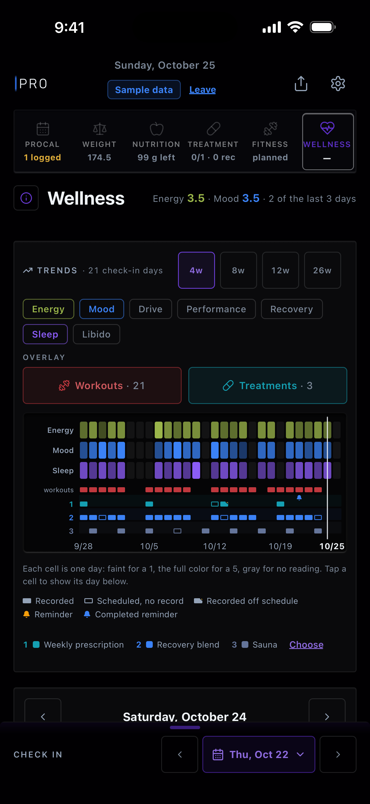Go to the Treatment tab

(x=213, y=142)
